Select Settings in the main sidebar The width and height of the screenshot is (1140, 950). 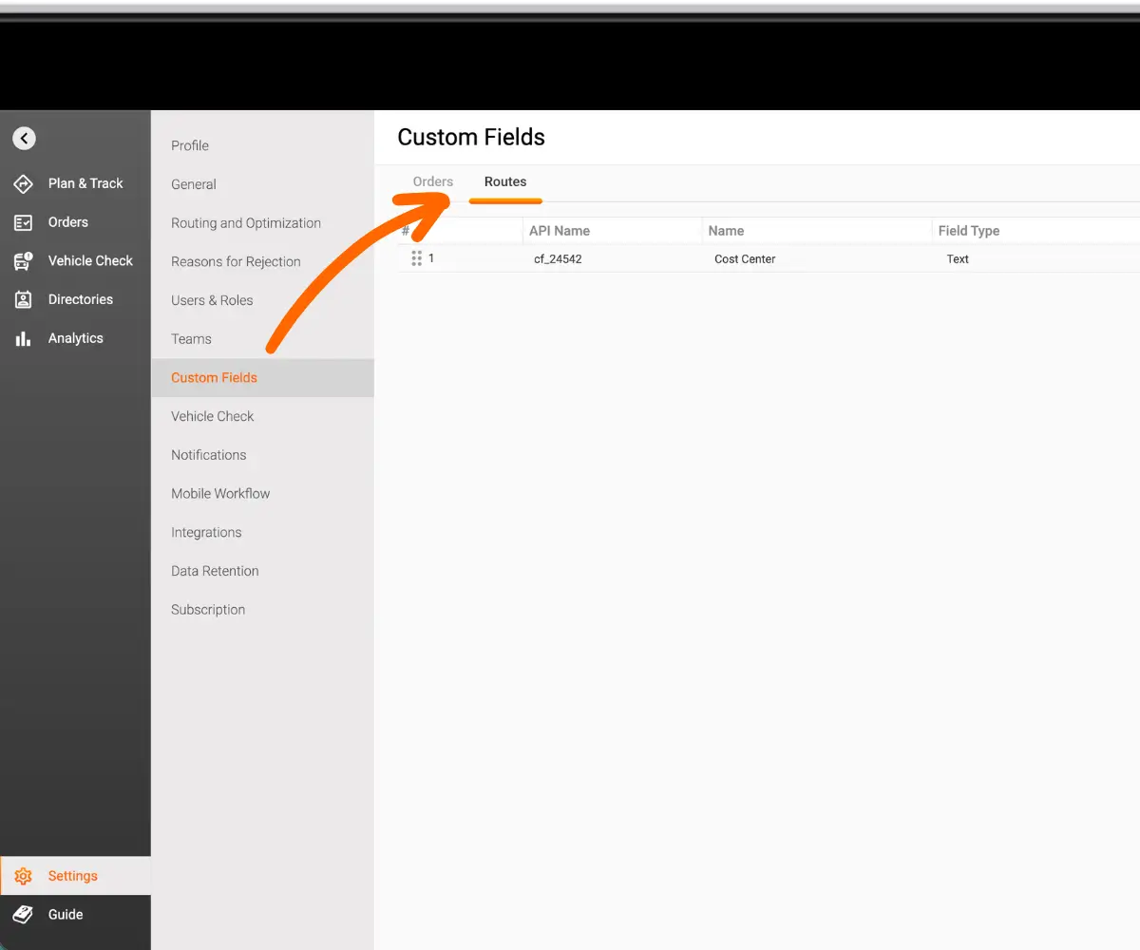[75, 876]
